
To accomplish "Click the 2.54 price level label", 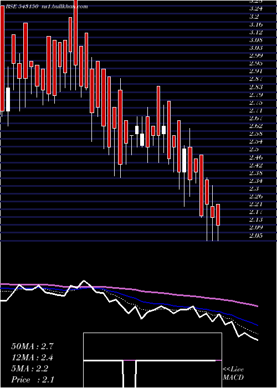I will pos(256,142).
